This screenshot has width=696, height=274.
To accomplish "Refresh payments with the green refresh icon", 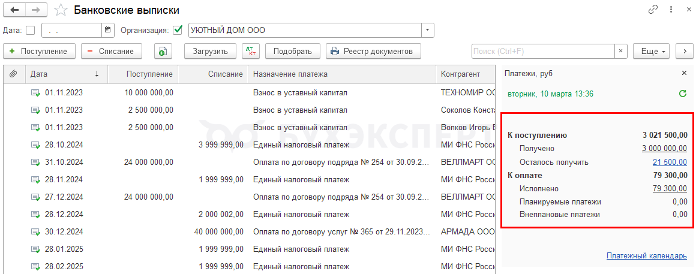I will tap(683, 94).
